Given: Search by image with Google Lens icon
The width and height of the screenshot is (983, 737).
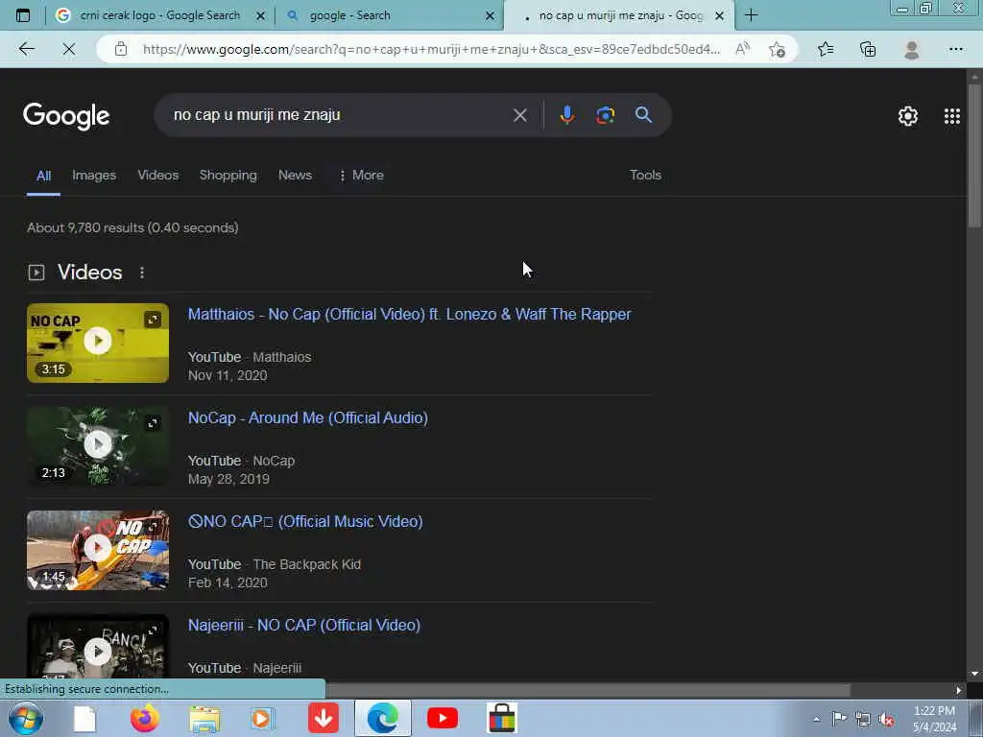Looking at the screenshot, I should (x=605, y=115).
